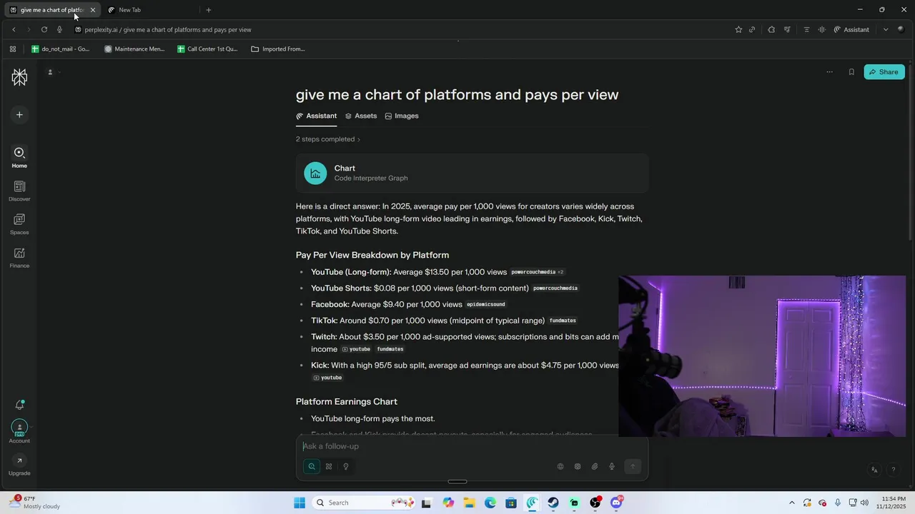Screen dimensions: 915x514
Task: Open the weather widget showing 67°F
Action: click(x=34, y=503)
